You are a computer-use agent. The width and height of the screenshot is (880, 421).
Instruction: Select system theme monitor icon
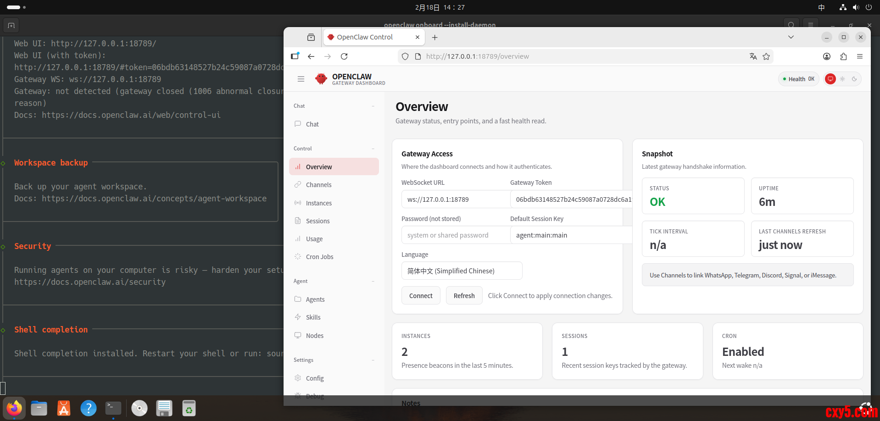(830, 79)
